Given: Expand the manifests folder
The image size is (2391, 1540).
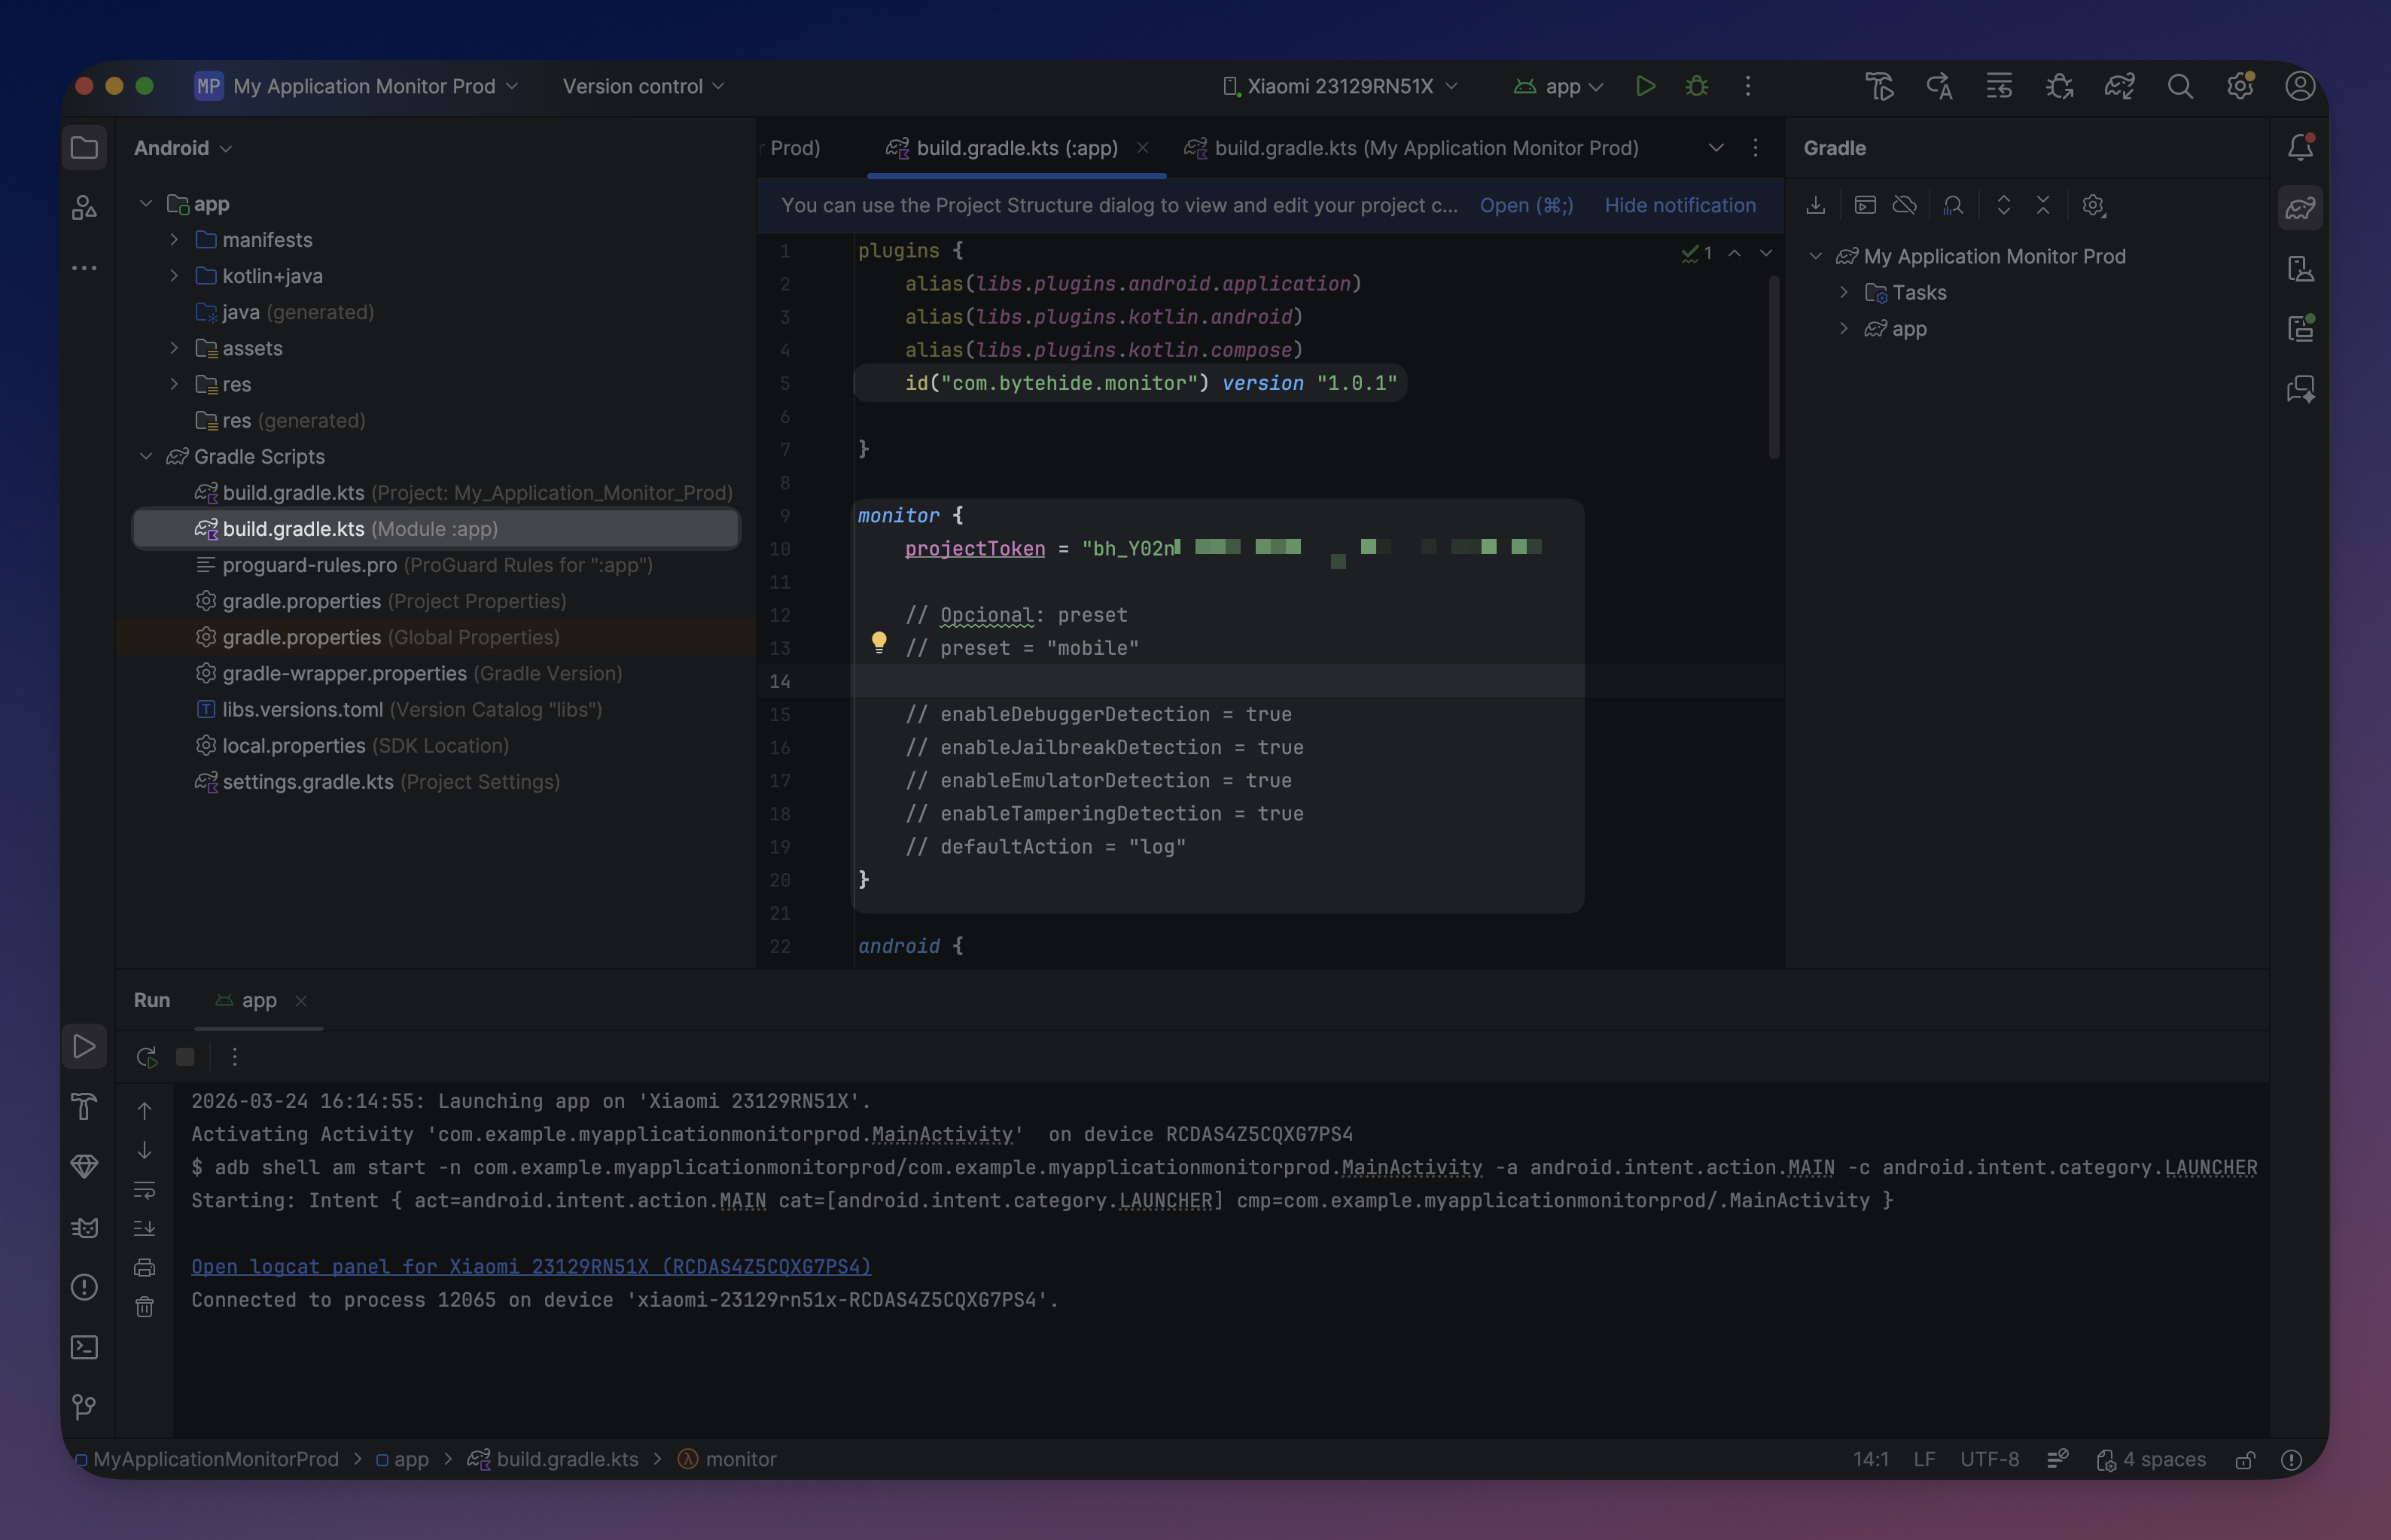Looking at the screenshot, I should 174,240.
